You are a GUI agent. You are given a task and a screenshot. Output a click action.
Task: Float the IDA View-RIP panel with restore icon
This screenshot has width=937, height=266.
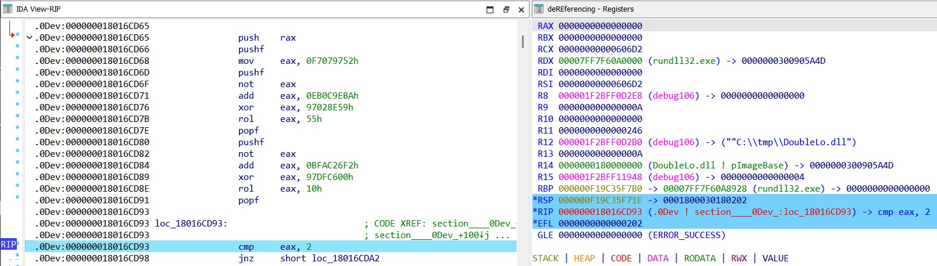(x=506, y=9)
